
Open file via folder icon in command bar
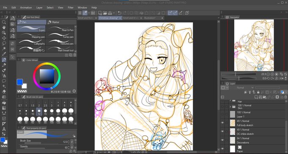coord(105,13)
